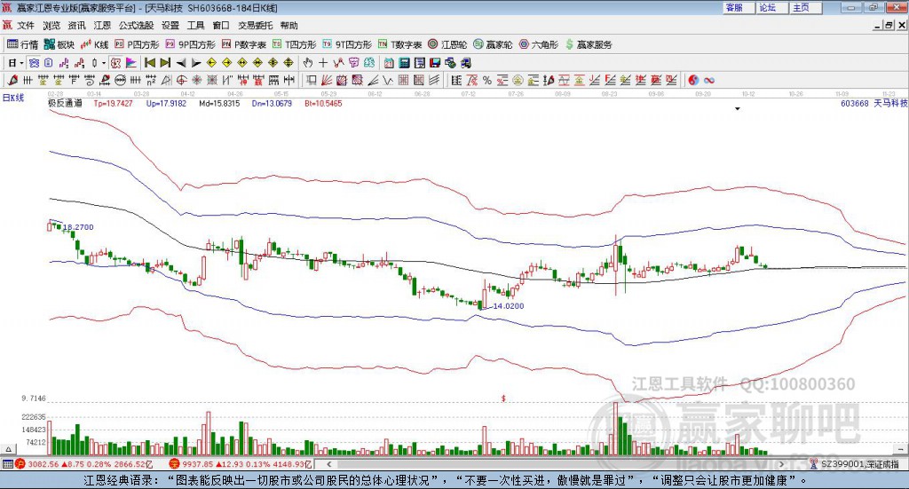
Task: Click the small black dropdown triangle on chart
Action: tap(738, 109)
